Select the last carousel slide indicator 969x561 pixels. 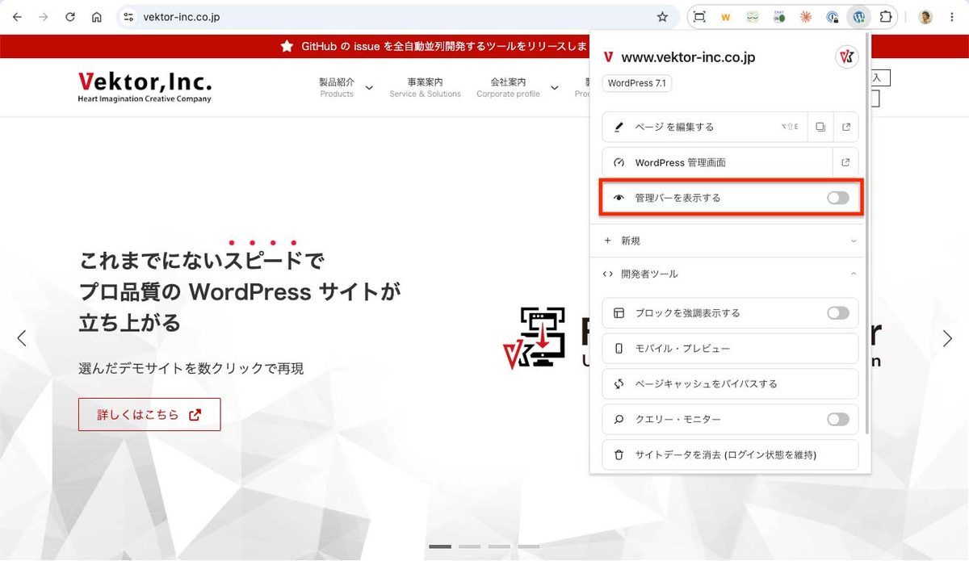[x=529, y=546]
